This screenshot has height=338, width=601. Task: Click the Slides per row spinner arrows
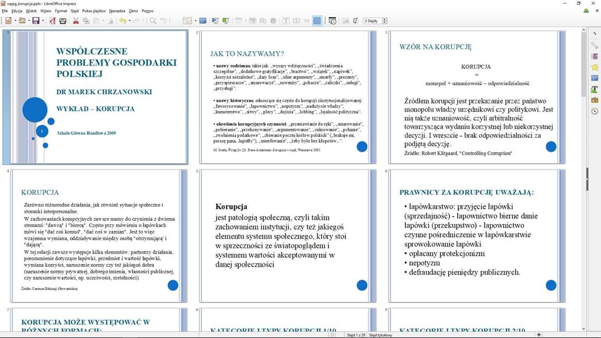384,21
